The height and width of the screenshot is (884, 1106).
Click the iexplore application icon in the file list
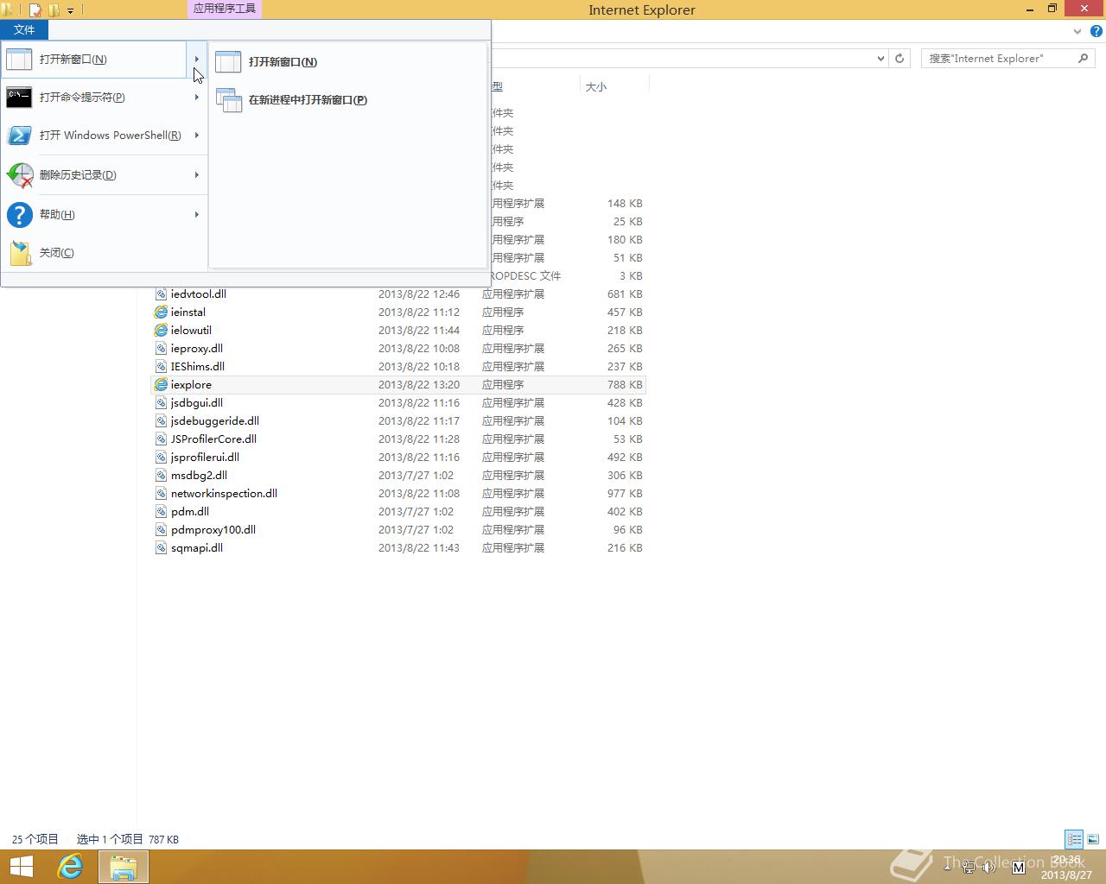point(161,385)
